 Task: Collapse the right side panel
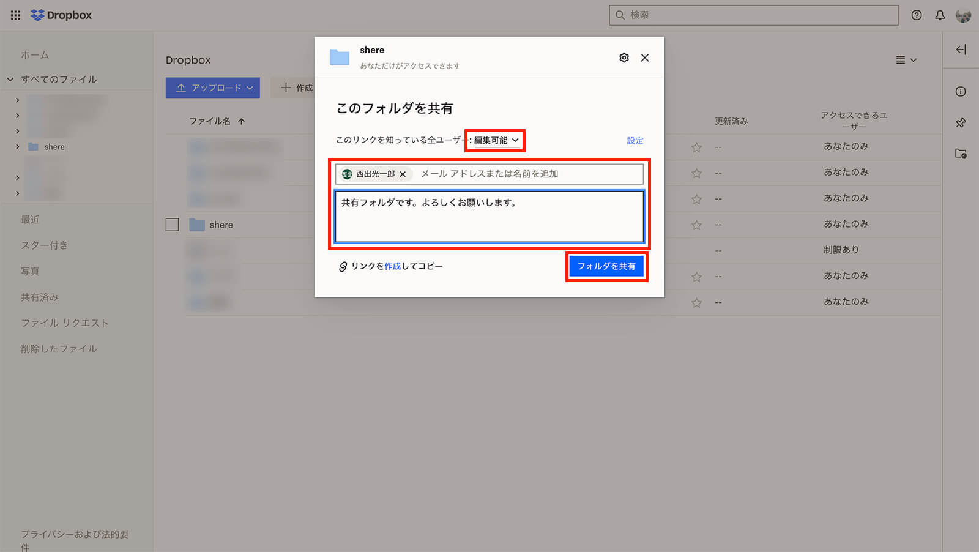pos(961,50)
